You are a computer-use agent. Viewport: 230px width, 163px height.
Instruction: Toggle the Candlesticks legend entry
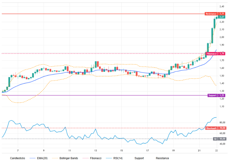(17, 158)
